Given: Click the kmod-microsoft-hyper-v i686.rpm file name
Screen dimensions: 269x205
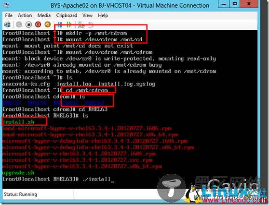Looking at the screenshot, I should pos(87,128).
